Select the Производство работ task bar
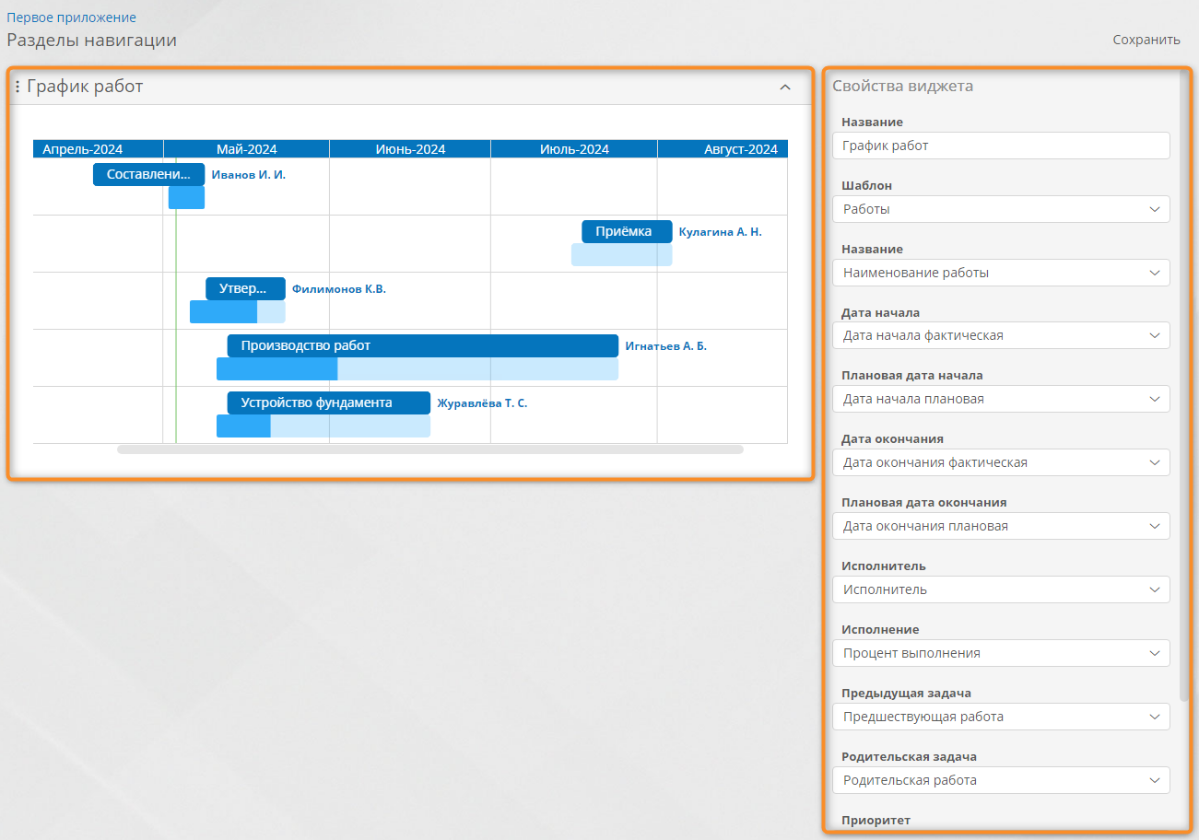The width and height of the screenshot is (1199, 840). point(422,346)
